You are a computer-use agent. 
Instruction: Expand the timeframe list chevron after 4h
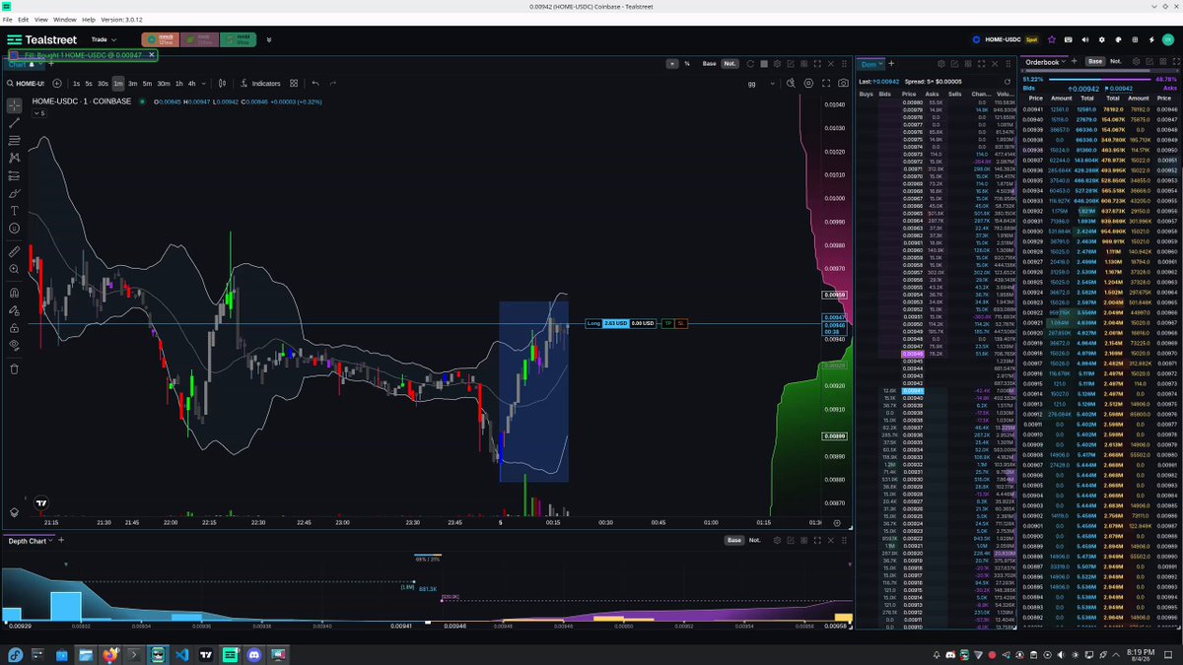(x=202, y=84)
